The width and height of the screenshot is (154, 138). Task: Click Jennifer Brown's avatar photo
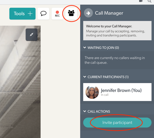click(92, 92)
